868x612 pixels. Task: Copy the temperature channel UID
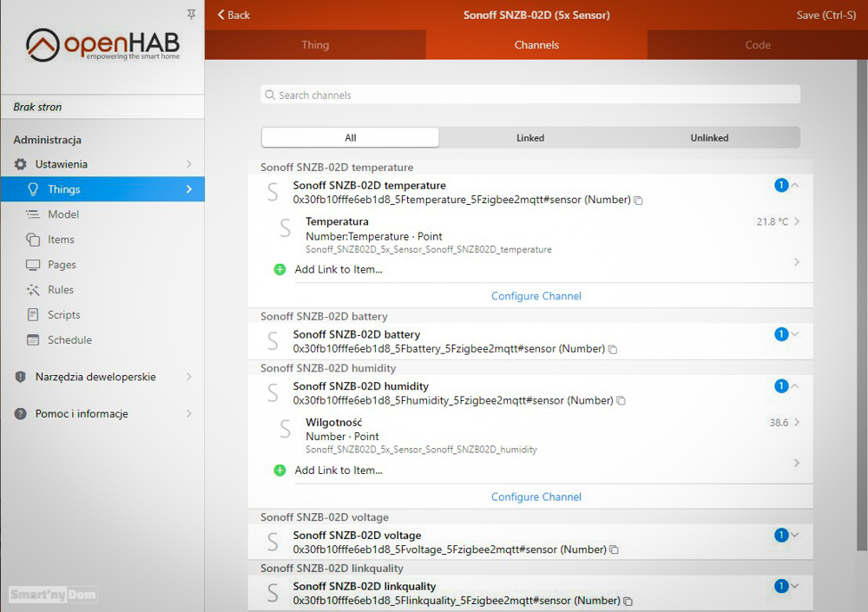(638, 201)
